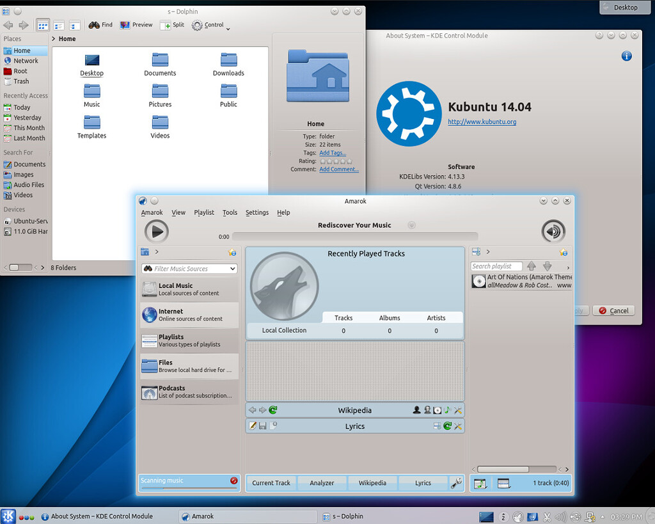Open the KDE Kickoff application launcher
The height and width of the screenshot is (524, 655).
click(8, 516)
